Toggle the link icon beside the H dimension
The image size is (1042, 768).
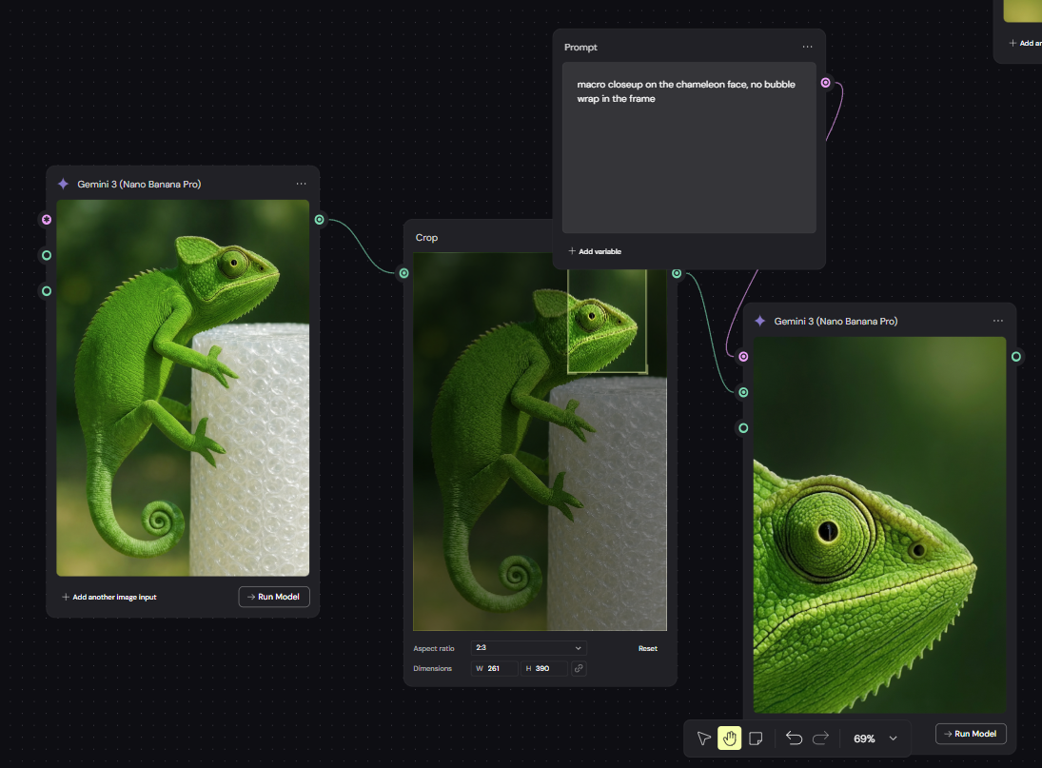pos(579,668)
